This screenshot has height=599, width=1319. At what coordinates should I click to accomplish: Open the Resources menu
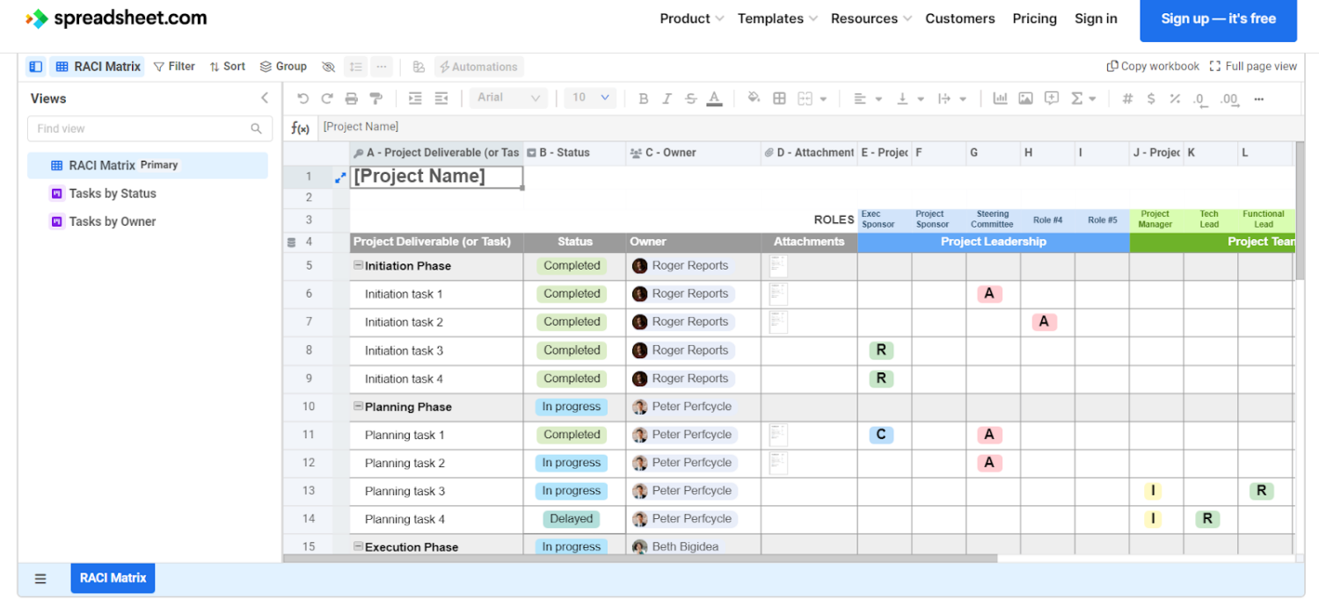click(x=871, y=18)
